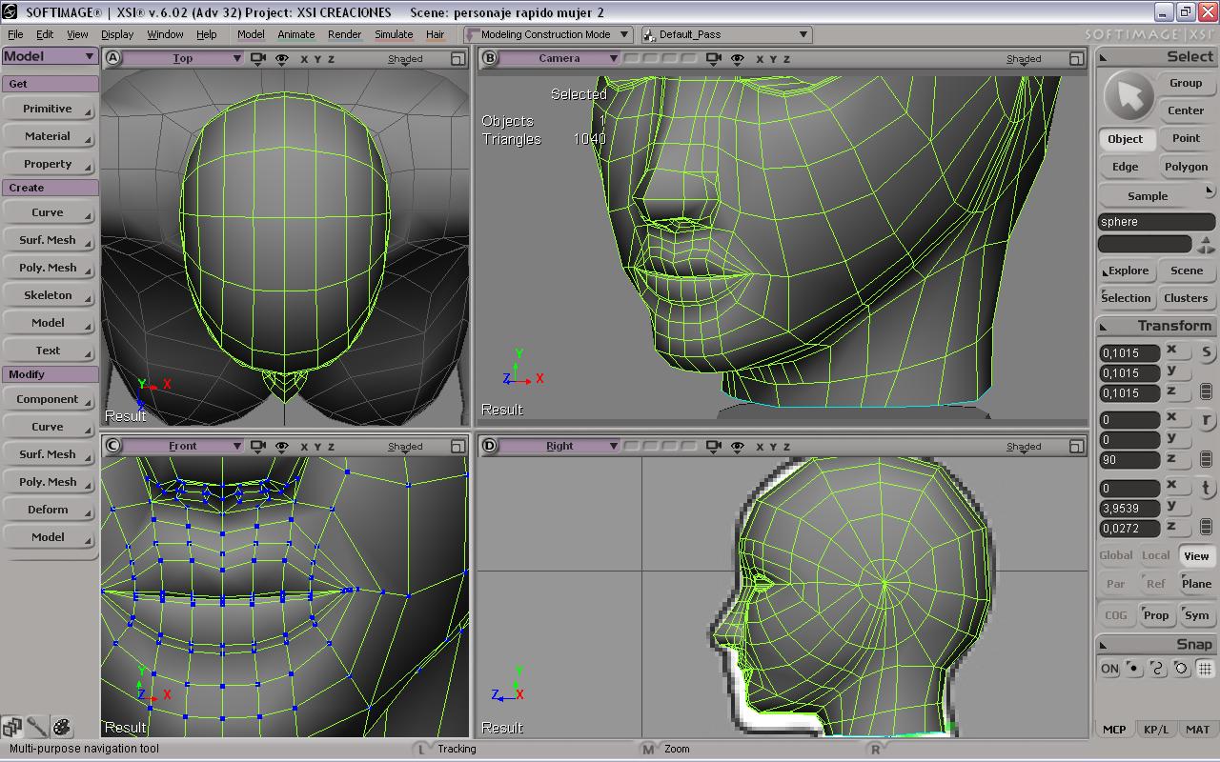Click the selection name field showing sphere
Screen dimensions: 1220x762
tap(1156, 222)
